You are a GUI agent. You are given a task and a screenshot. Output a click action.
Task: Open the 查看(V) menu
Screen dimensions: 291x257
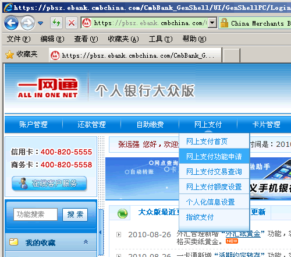click(86, 39)
